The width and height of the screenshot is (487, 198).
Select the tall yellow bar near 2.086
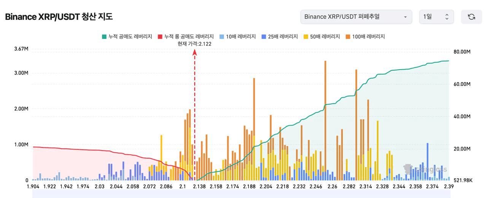tap(161, 152)
